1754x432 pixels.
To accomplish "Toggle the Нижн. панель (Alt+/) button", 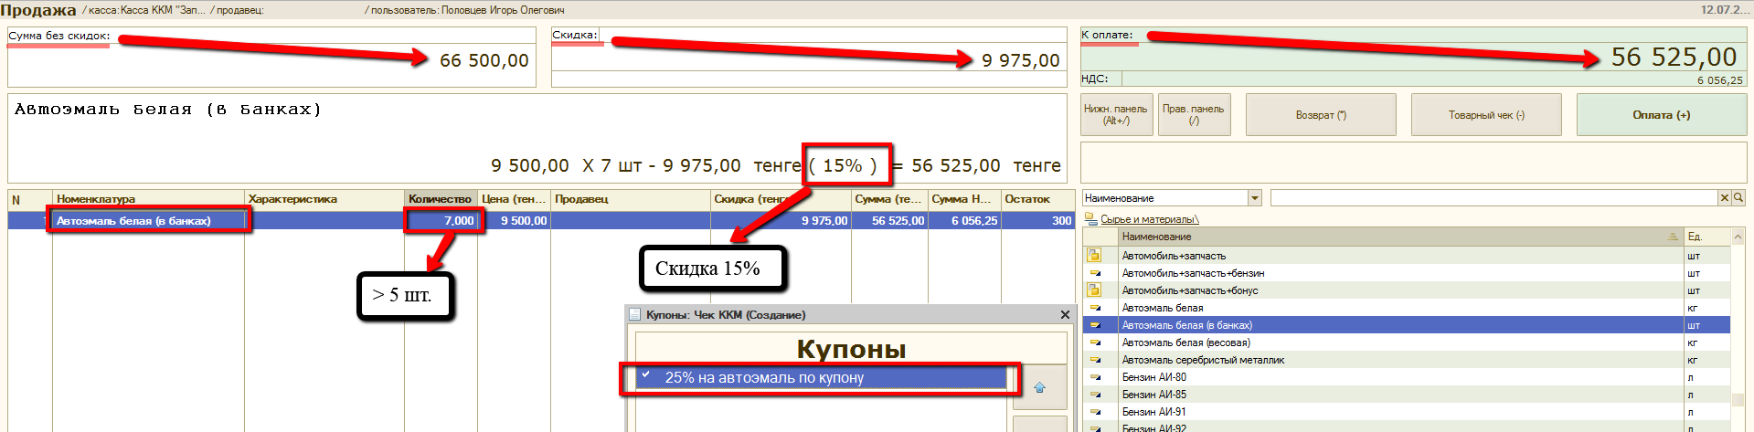I will click(x=1115, y=115).
